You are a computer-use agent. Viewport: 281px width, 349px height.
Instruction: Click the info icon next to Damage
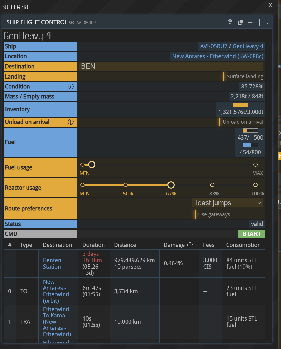click(x=190, y=245)
